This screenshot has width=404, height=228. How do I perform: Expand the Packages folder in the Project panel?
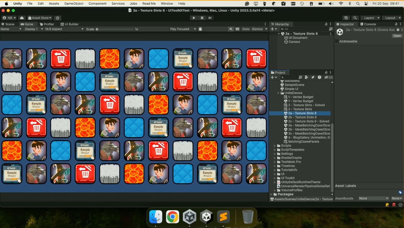tap(271, 194)
